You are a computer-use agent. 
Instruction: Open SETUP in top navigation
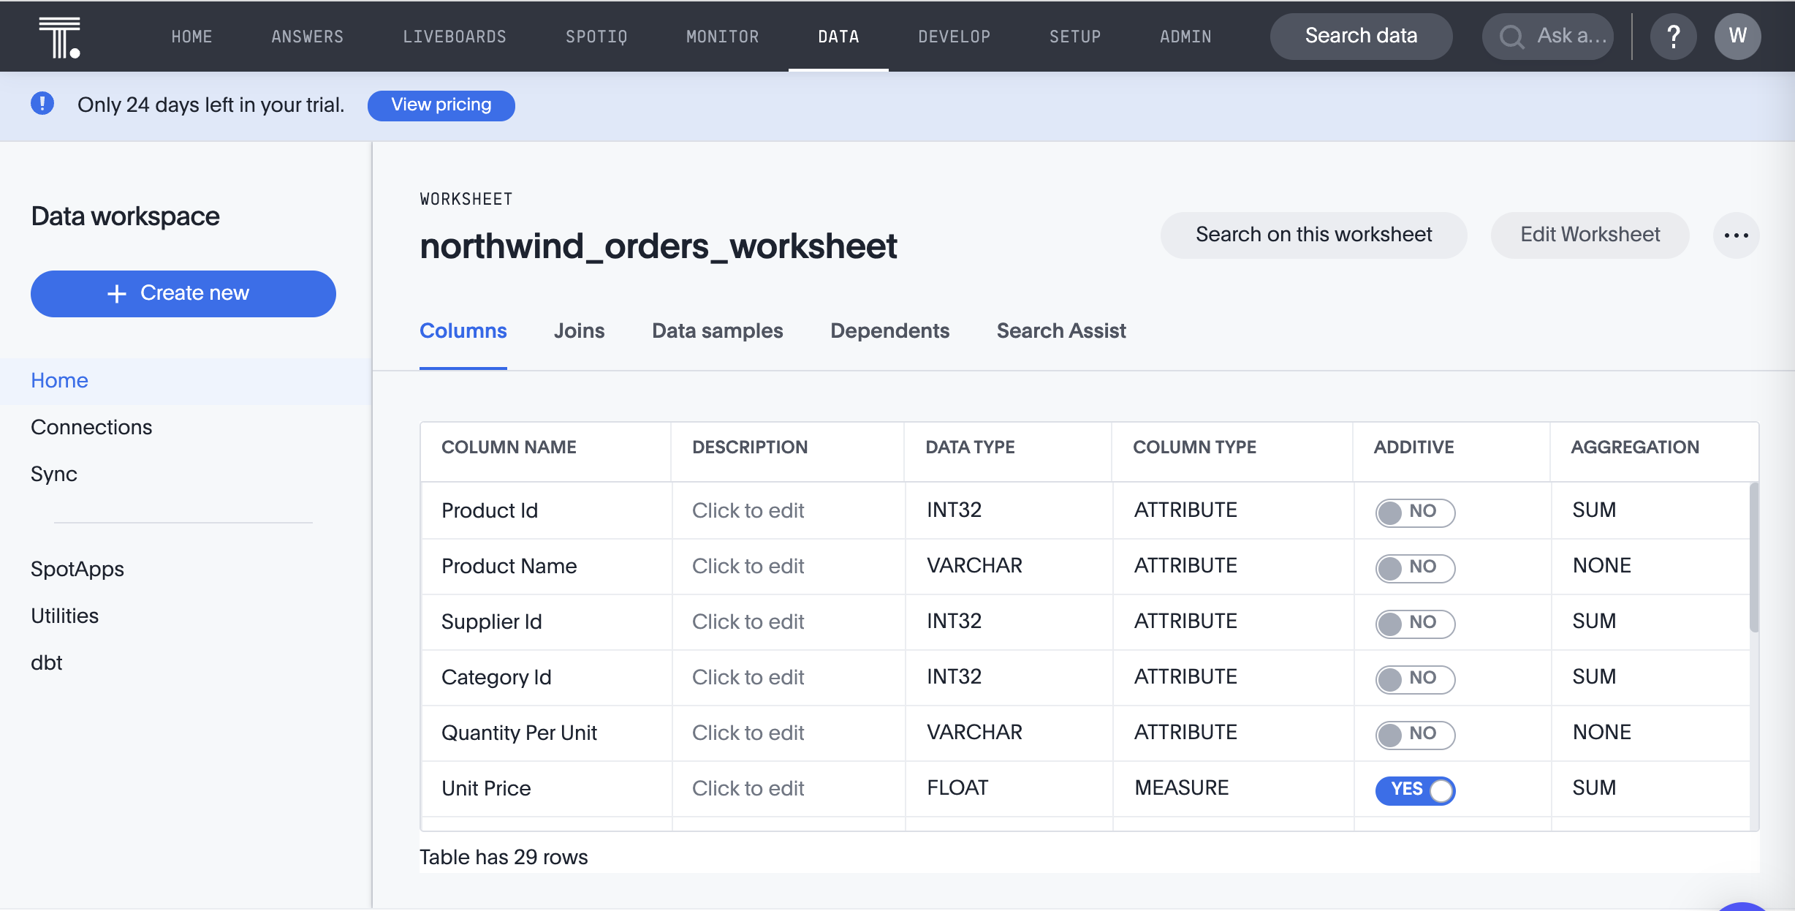1074,37
